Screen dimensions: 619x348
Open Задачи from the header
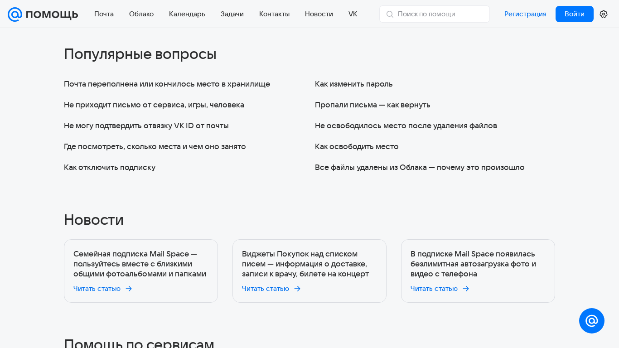click(232, 14)
